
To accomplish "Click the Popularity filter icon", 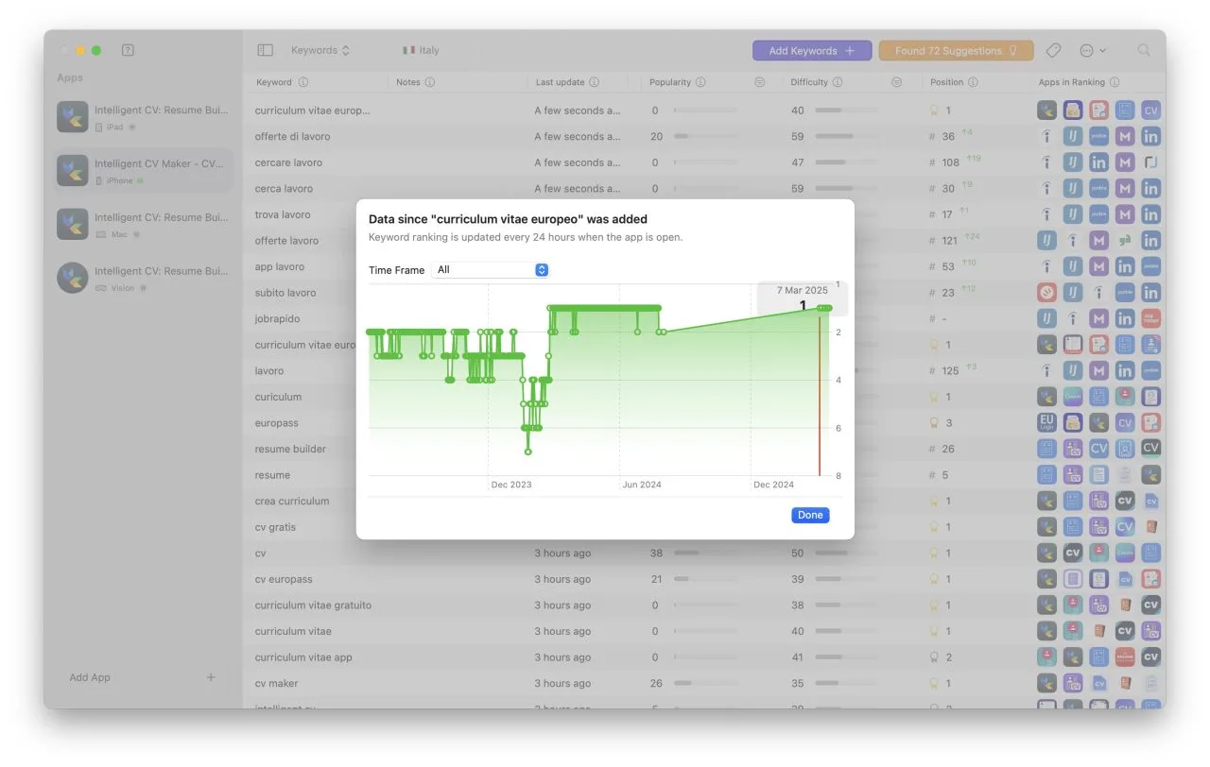I will point(760,82).
